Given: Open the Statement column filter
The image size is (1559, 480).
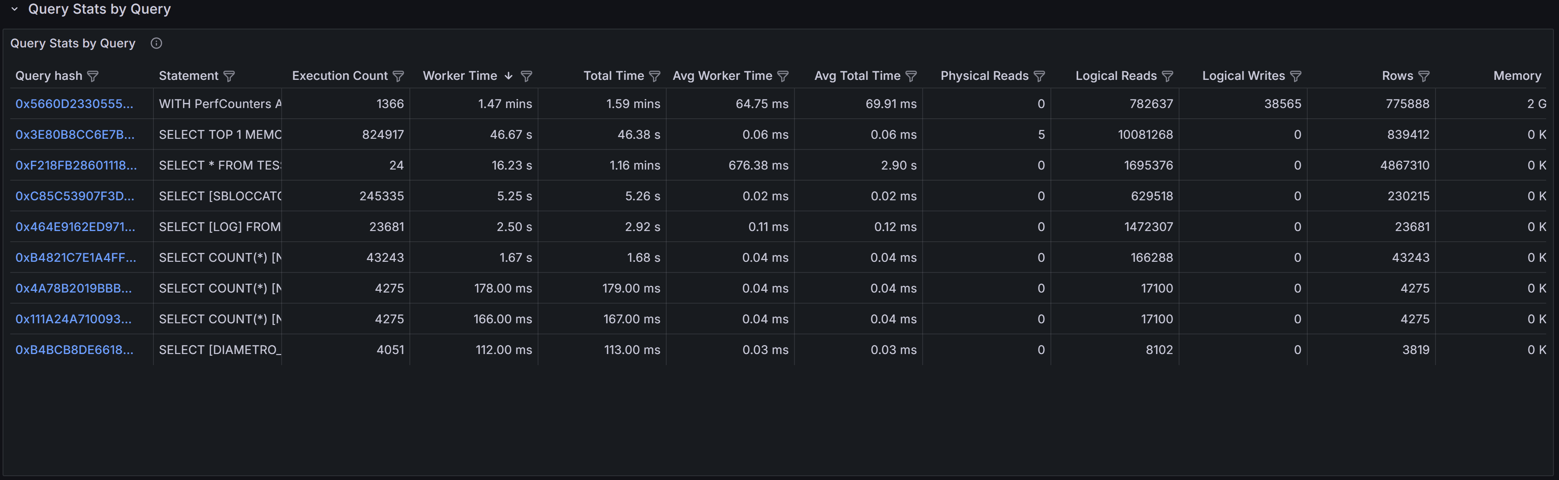Looking at the screenshot, I should tap(230, 76).
